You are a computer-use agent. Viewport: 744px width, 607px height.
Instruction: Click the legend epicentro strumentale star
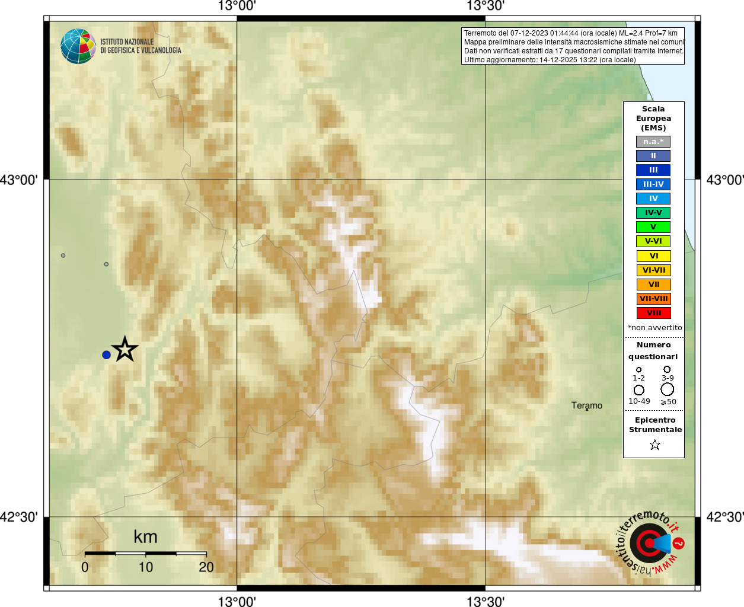[x=654, y=445]
